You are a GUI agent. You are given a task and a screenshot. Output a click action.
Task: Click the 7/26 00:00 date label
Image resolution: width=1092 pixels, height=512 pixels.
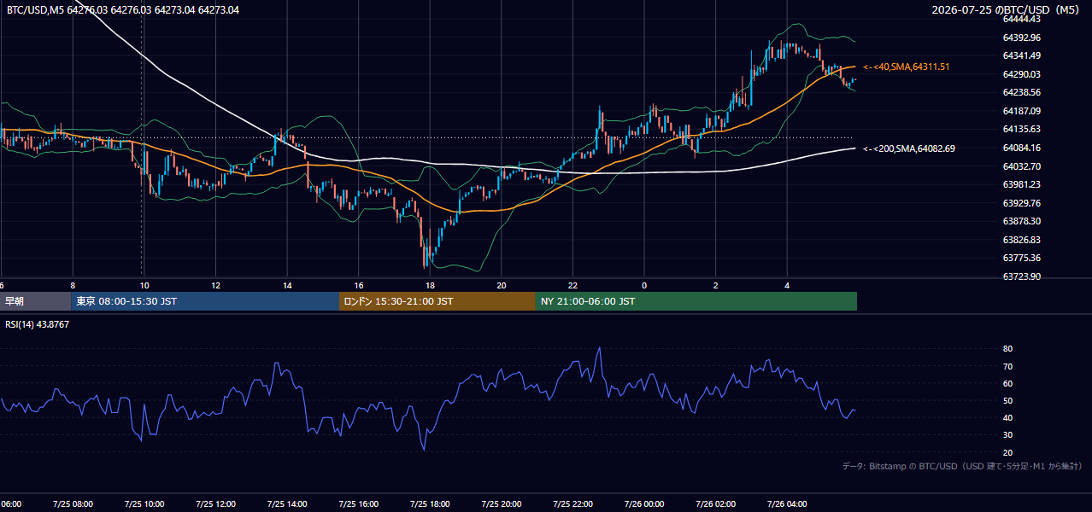click(644, 504)
